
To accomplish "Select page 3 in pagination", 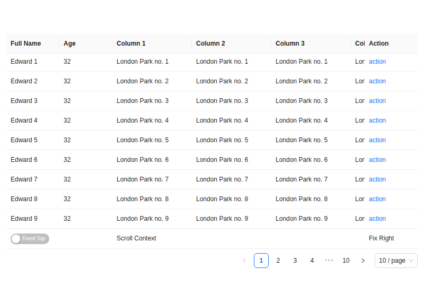I will 295,261.
